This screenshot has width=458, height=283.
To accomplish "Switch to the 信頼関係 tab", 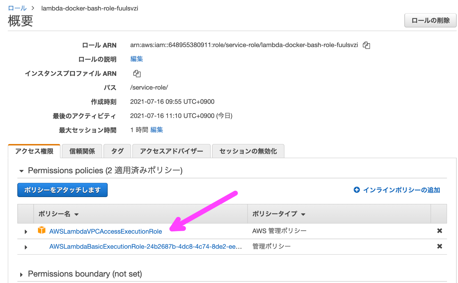I will (x=82, y=151).
